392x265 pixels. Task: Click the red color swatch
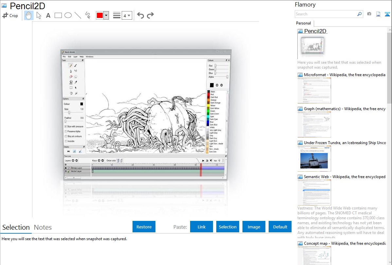(100, 15)
